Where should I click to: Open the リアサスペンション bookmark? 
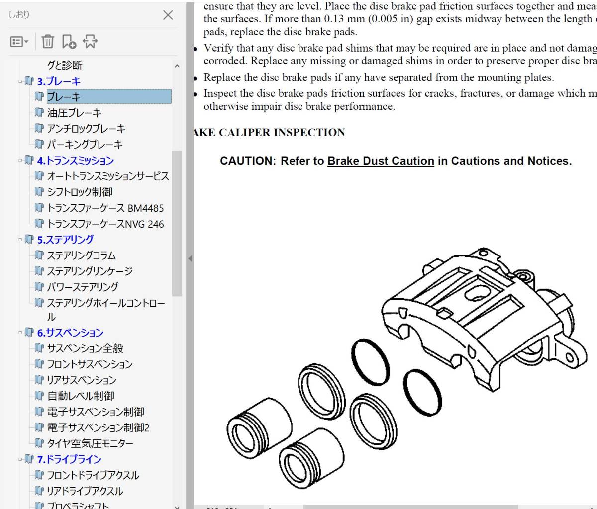pos(82,380)
